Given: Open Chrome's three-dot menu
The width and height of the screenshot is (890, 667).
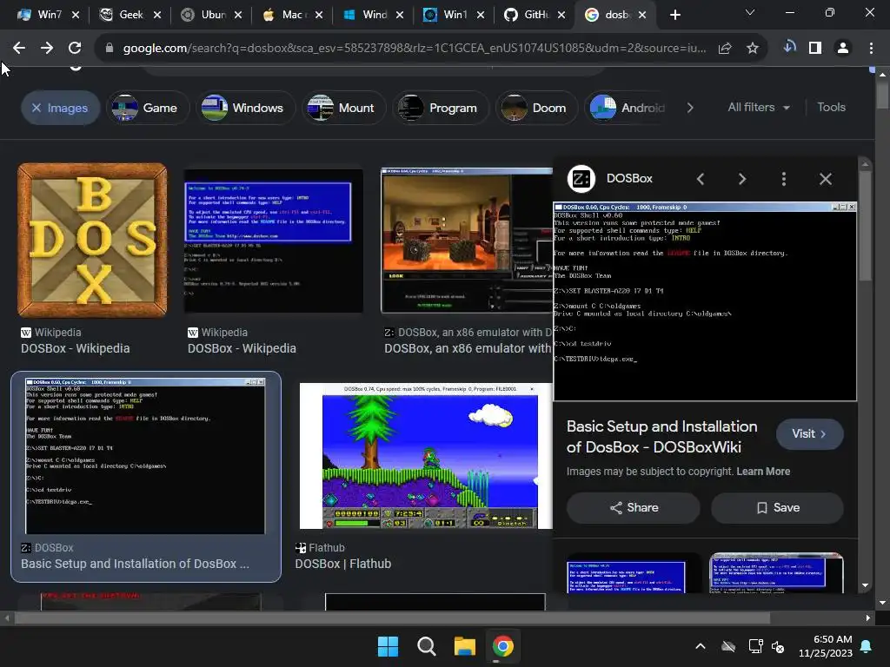Looking at the screenshot, I should [871, 49].
